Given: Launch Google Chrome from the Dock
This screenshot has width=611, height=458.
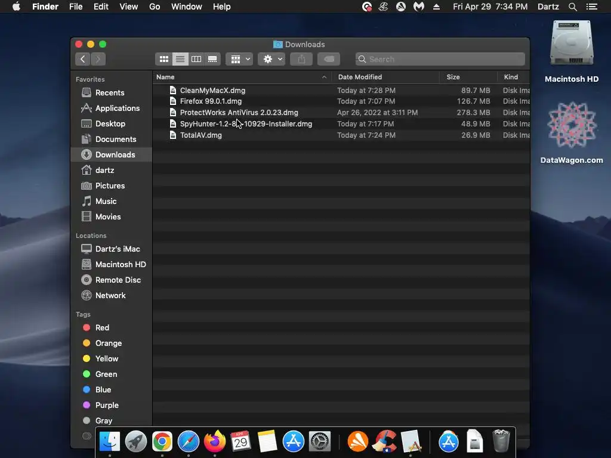Looking at the screenshot, I should point(162,441).
